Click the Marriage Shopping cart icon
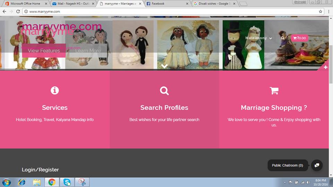The width and height of the screenshot is (333, 187). tap(274, 91)
